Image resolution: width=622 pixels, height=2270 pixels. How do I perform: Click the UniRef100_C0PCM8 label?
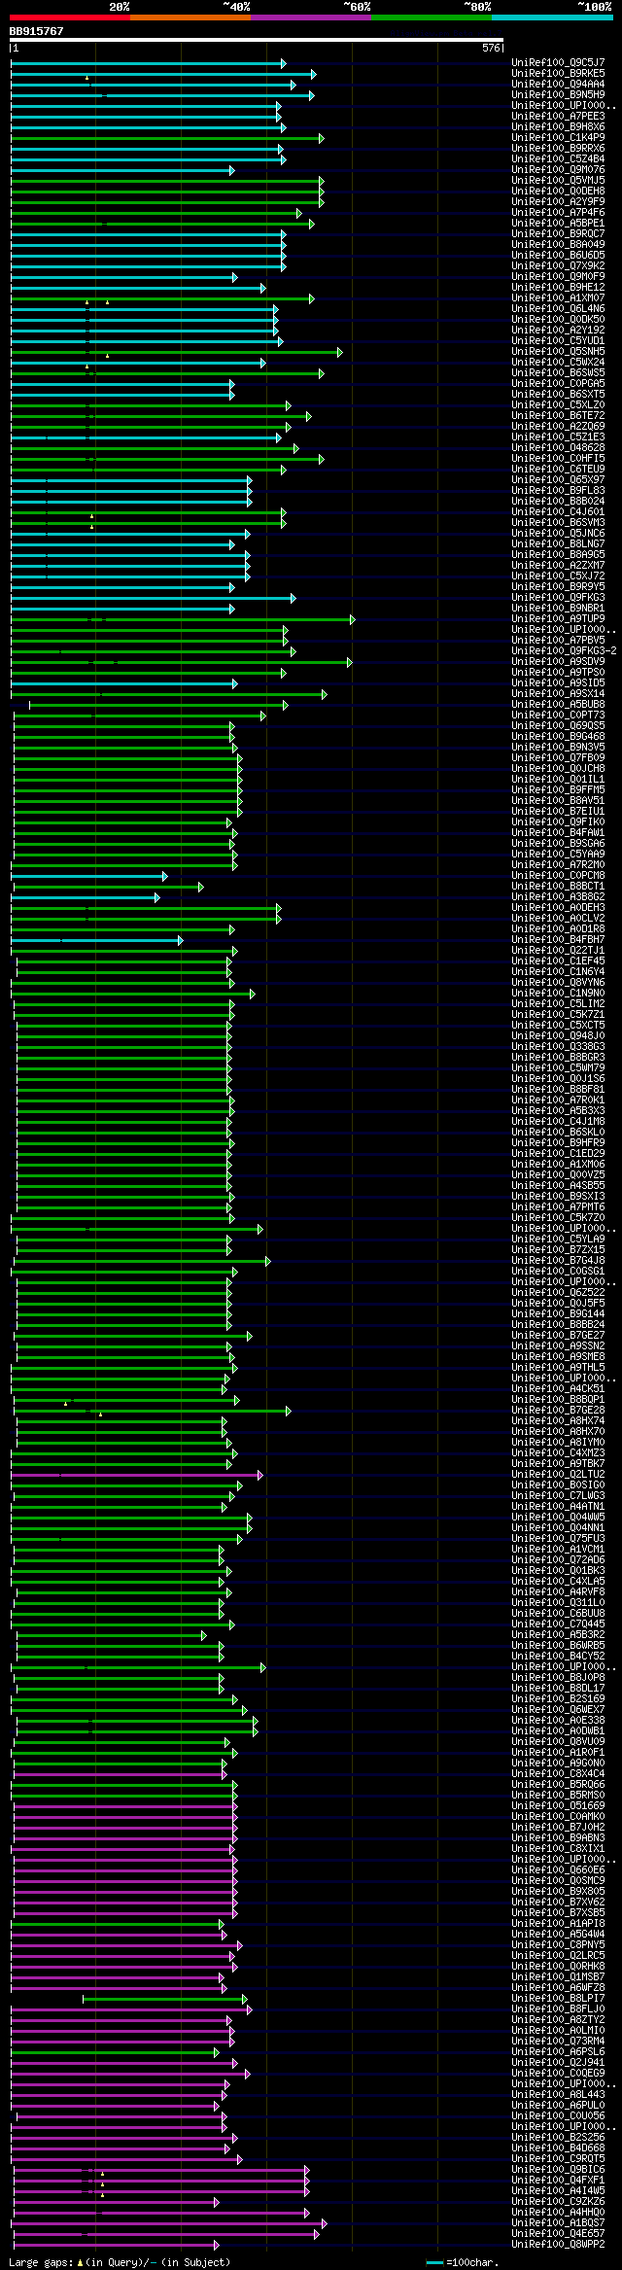click(558, 876)
